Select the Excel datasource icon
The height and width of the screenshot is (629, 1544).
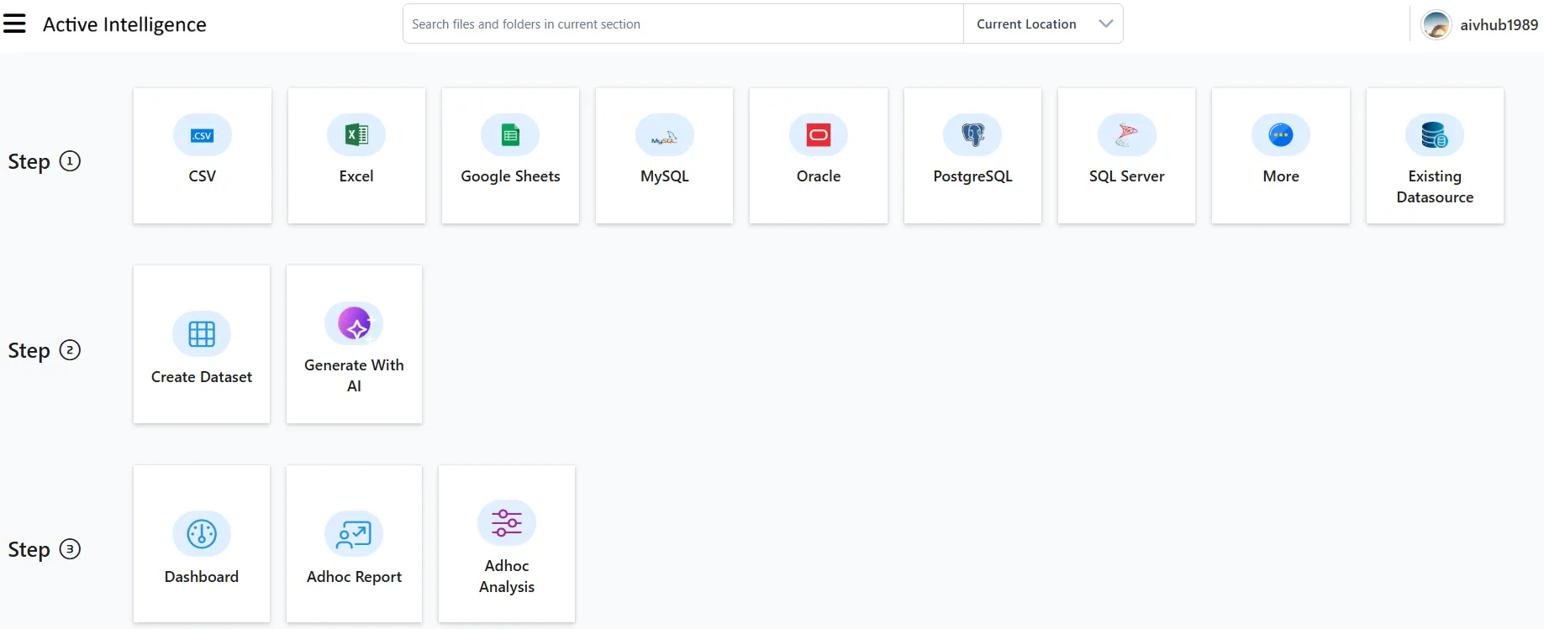356,135
